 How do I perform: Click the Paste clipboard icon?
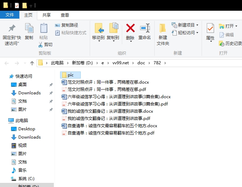[43, 28]
